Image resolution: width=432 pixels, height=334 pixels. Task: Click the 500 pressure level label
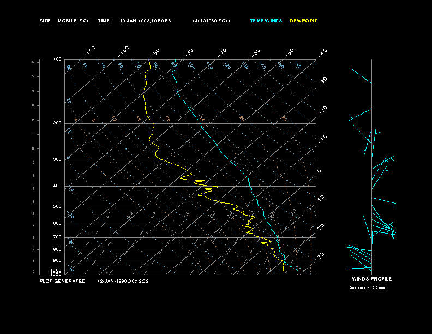pyautogui.click(x=57, y=206)
